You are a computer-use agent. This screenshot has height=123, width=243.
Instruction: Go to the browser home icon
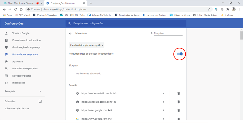(21, 9)
